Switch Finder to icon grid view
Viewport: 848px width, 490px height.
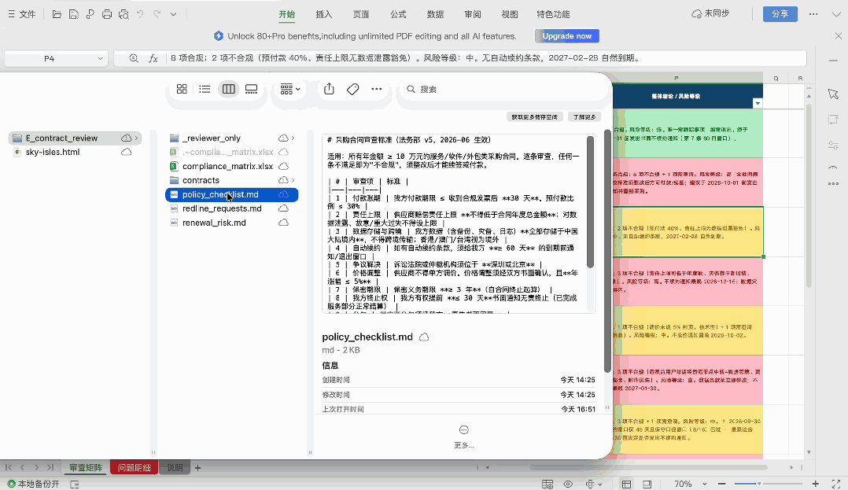[182, 89]
